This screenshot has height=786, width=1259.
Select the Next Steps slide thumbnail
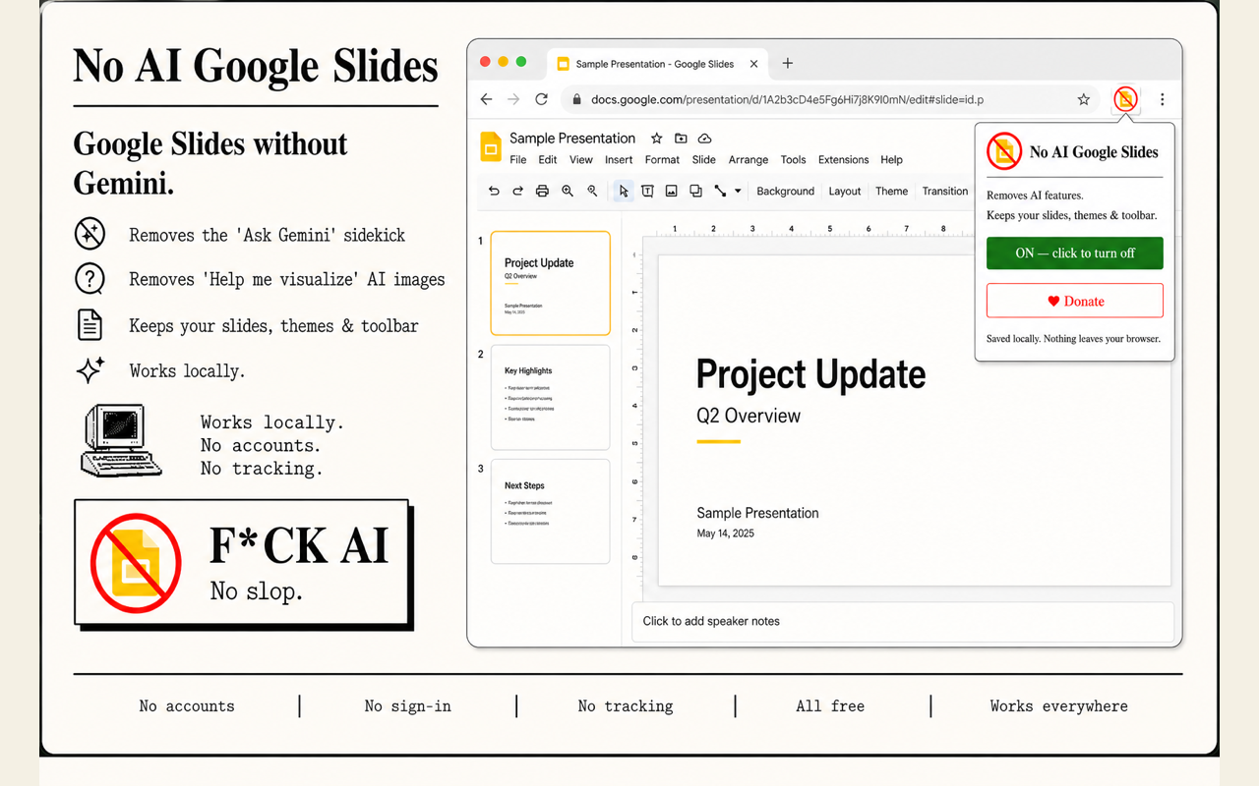[x=550, y=511]
